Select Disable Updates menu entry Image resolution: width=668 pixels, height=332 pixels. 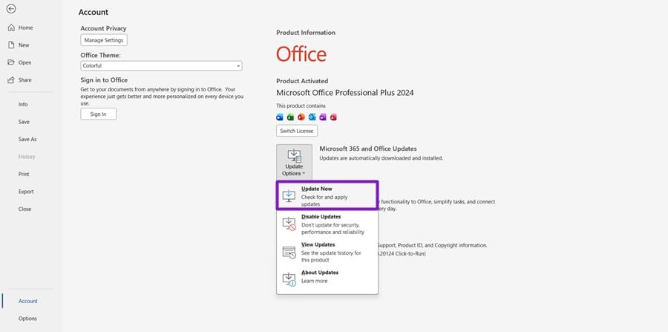(327, 224)
